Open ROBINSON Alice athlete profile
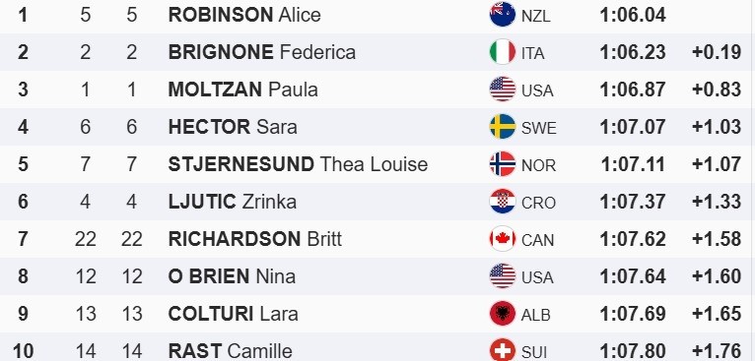 [244, 15]
